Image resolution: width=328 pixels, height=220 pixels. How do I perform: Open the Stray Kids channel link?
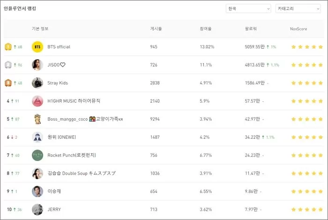pos(58,83)
